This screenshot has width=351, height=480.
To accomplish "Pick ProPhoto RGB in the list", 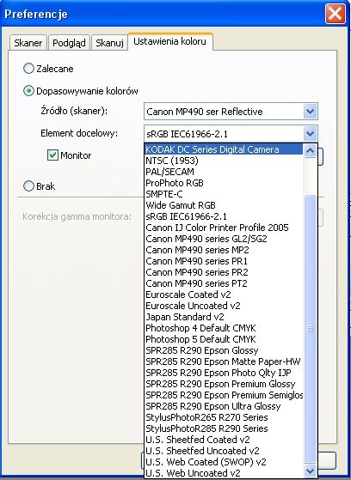I will pos(224,183).
